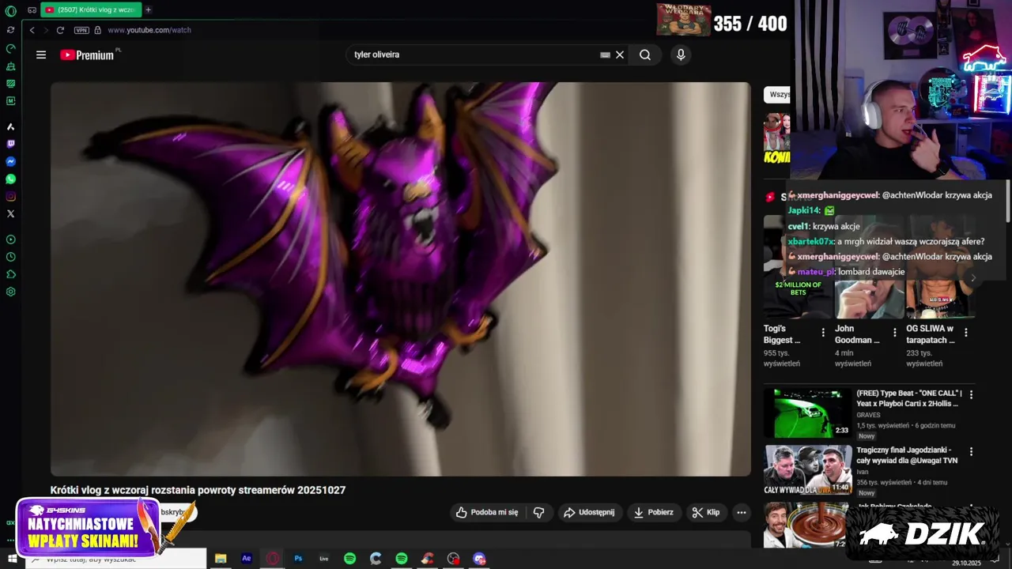Open Twitch in Opera sidebar
The height and width of the screenshot is (569, 1012).
click(x=10, y=144)
